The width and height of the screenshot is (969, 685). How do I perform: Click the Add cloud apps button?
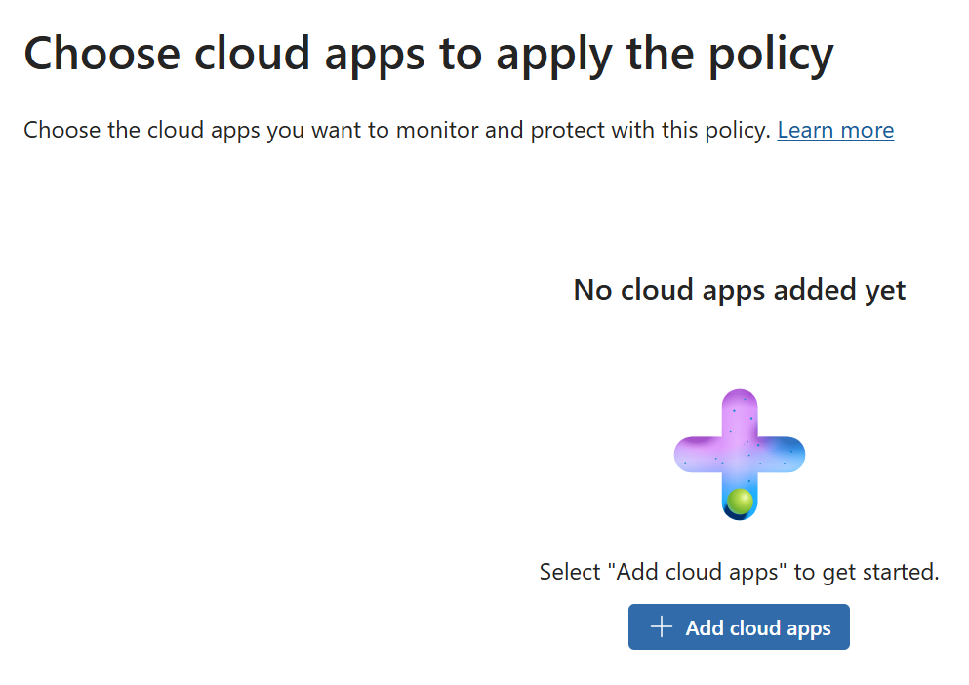pos(739,626)
